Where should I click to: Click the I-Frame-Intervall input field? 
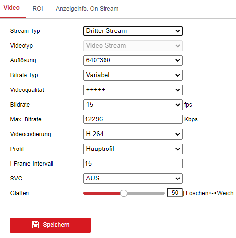[133, 164]
